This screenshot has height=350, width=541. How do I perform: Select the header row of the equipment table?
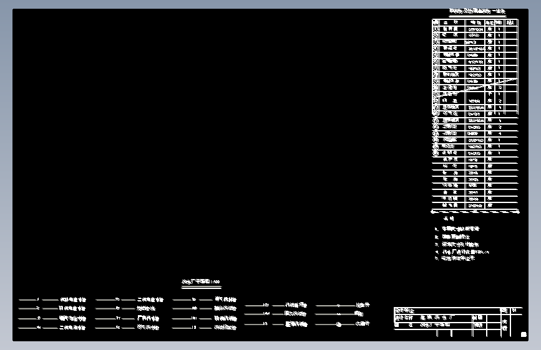pyautogui.click(x=475, y=22)
